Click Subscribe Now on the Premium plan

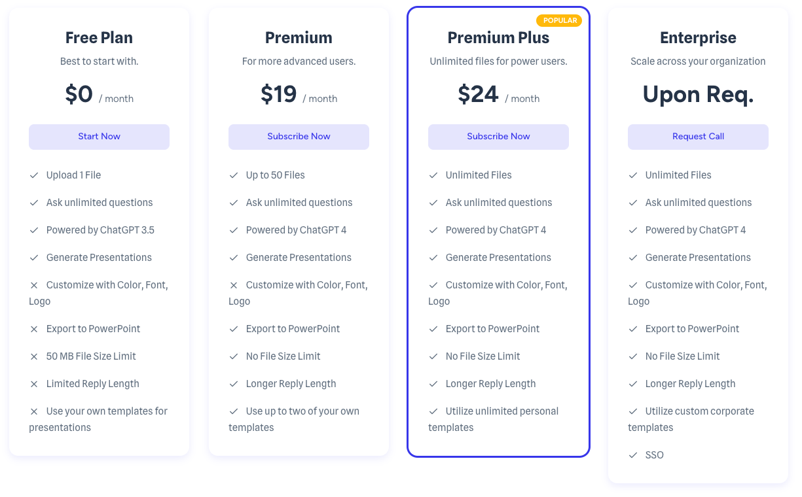click(x=299, y=136)
